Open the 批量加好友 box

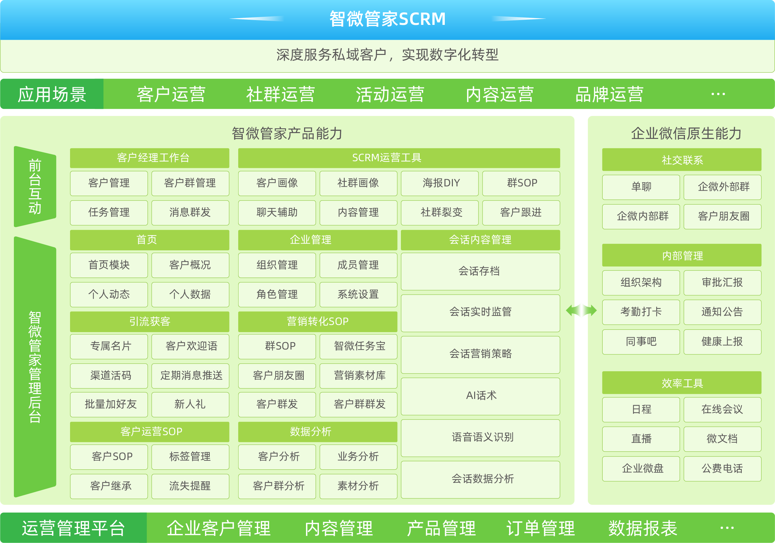coord(109,405)
